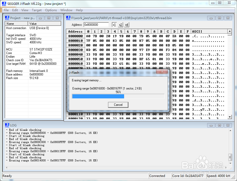The image size is (237, 181).
Task: Open the Target menu
Action: tap(37, 10)
